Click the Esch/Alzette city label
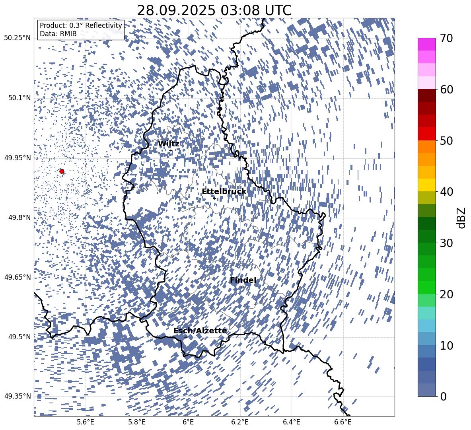The height and width of the screenshot is (430, 471). (200, 331)
